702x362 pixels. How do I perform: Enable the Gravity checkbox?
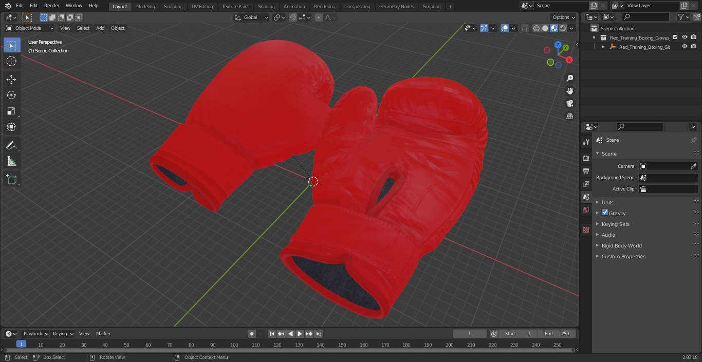pos(605,213)
